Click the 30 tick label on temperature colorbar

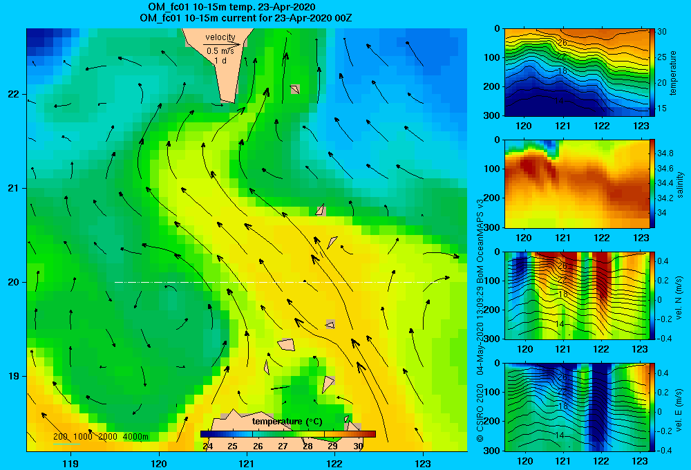tap(358, 446)
